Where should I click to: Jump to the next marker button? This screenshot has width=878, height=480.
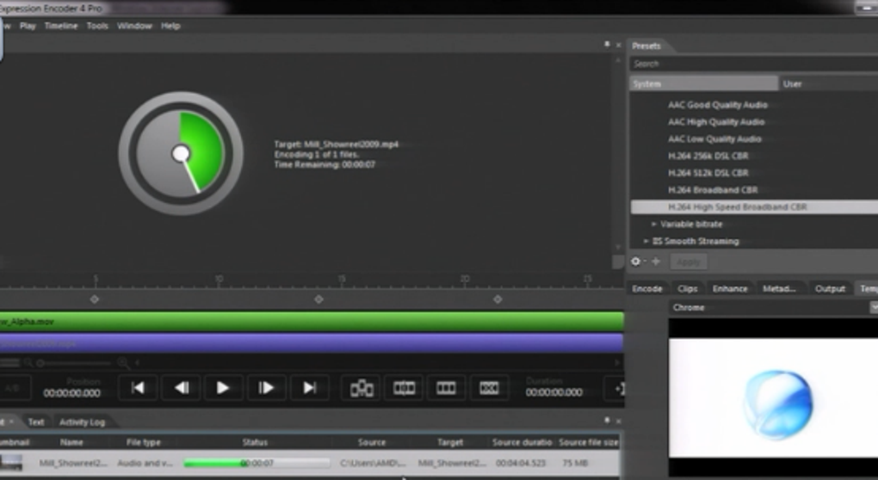coord(309,388)
